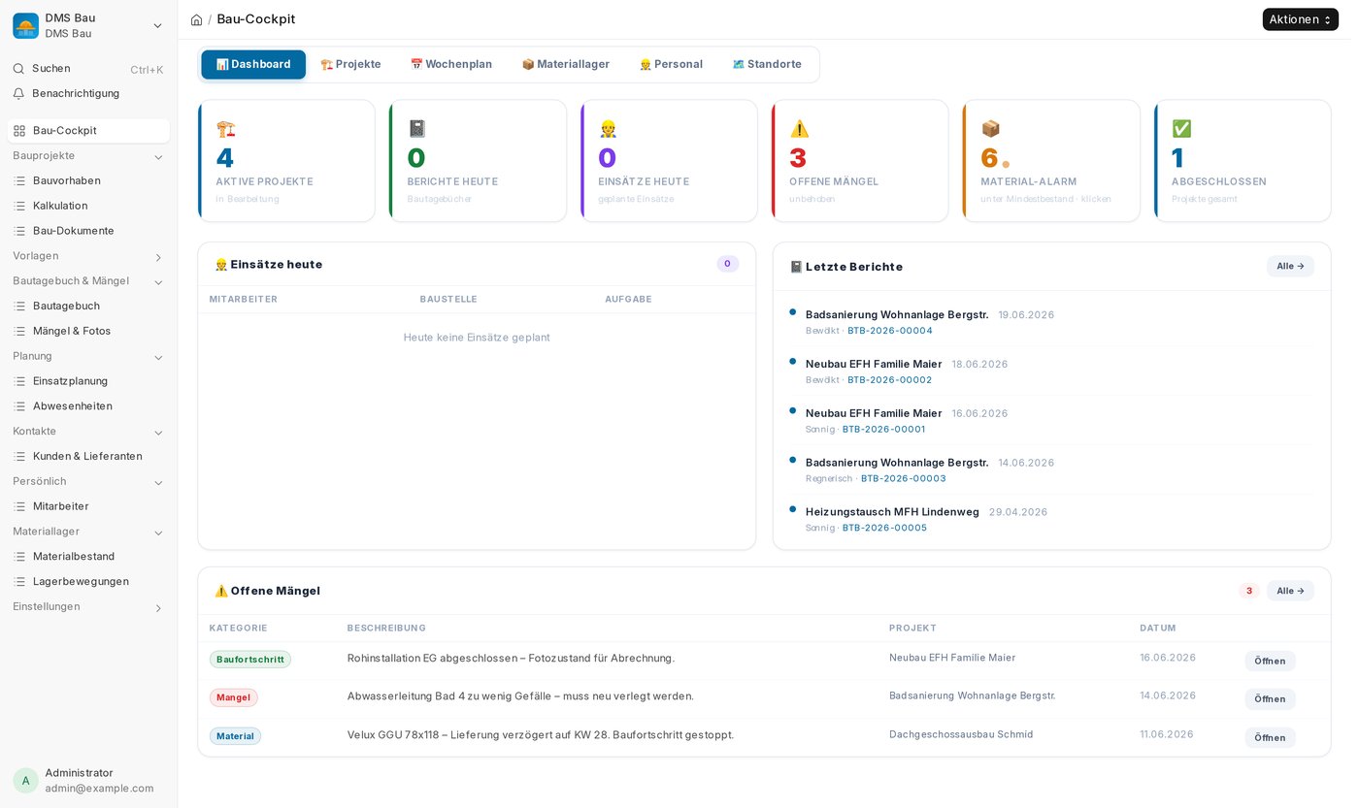
Task: Click the list icon beside Bauvorhaben
Action: [19, 180]
